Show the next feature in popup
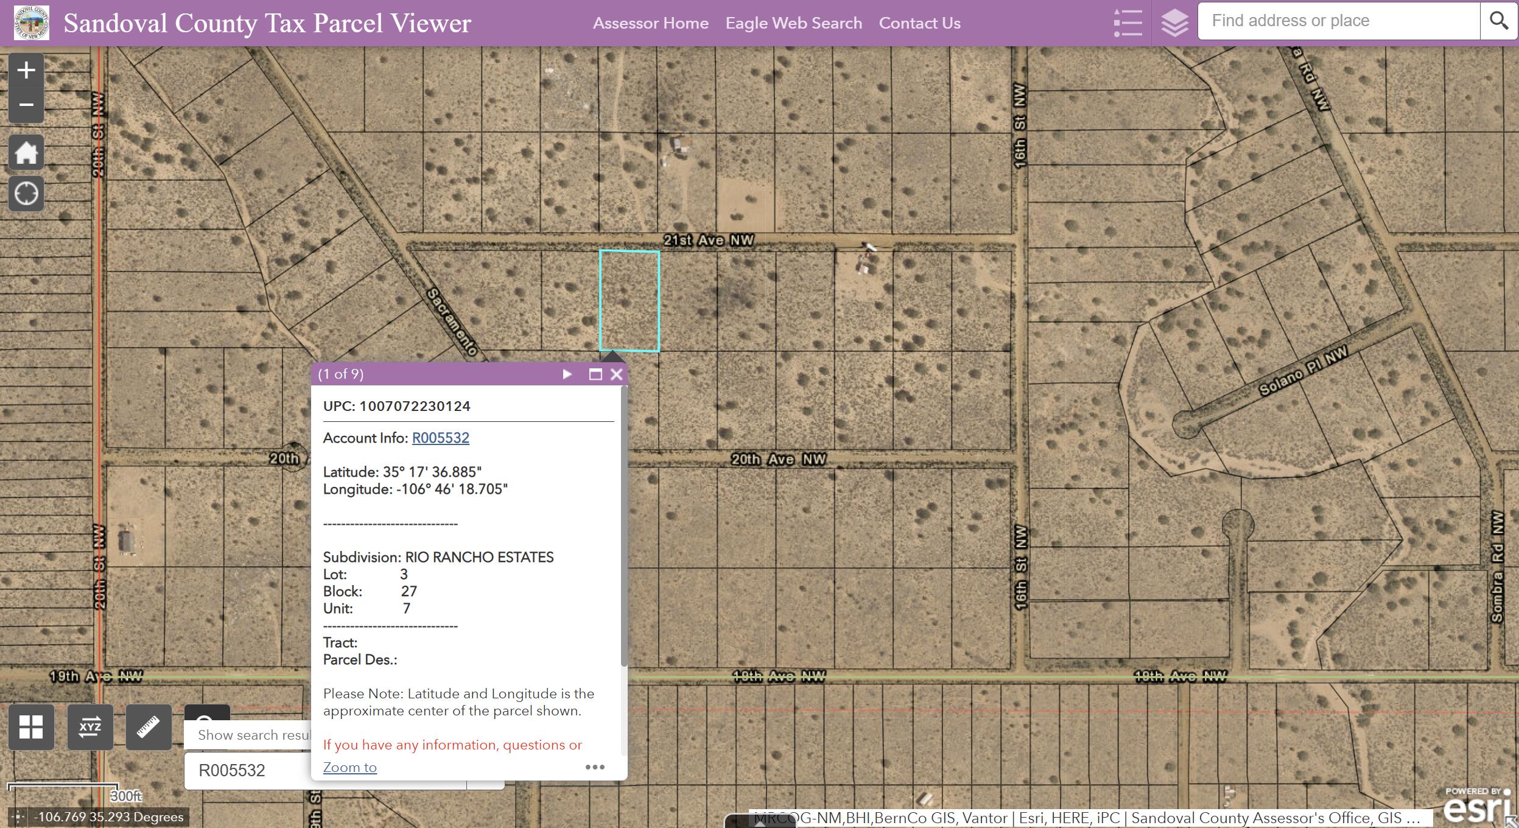Image resolution: width=1519 pixels, height=828 pixels. click(567, 374)
